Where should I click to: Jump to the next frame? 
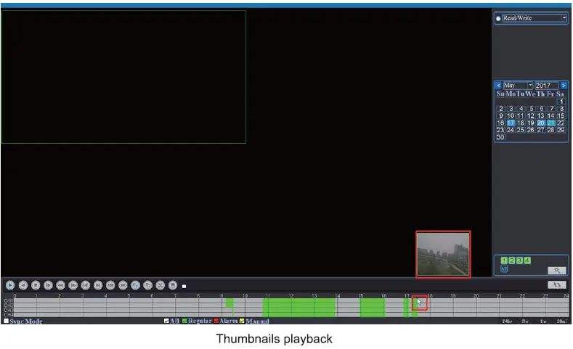[x=98, y=285]
